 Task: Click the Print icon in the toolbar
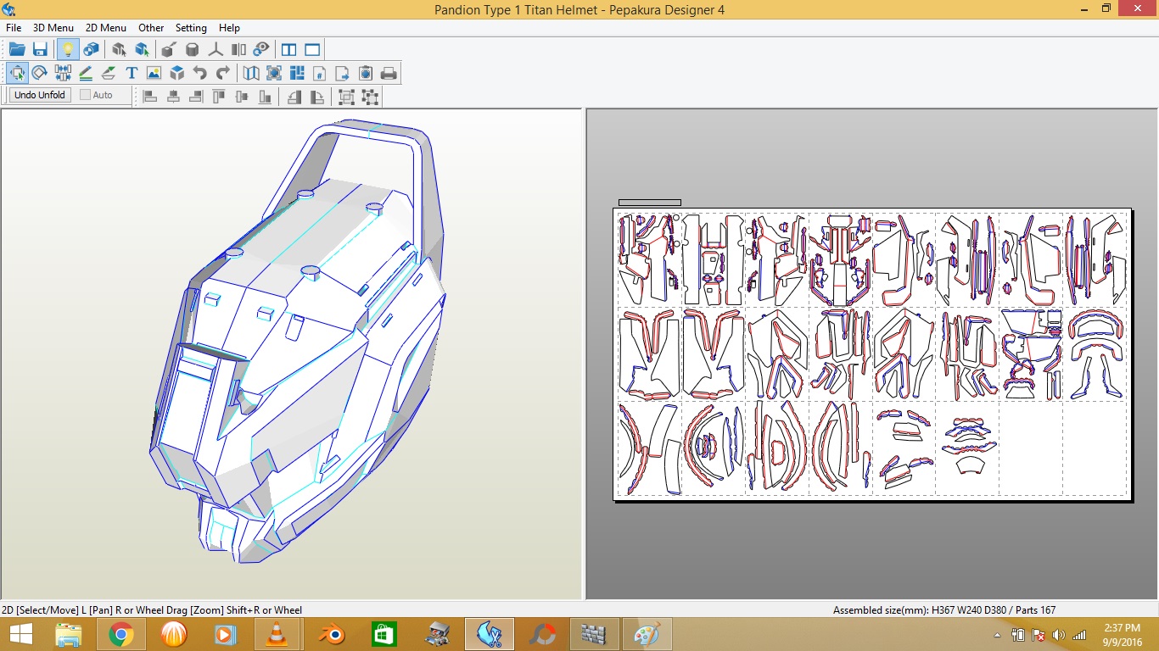coord(389,73)
